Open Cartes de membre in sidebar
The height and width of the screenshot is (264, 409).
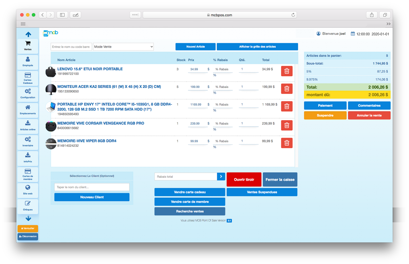28,174
